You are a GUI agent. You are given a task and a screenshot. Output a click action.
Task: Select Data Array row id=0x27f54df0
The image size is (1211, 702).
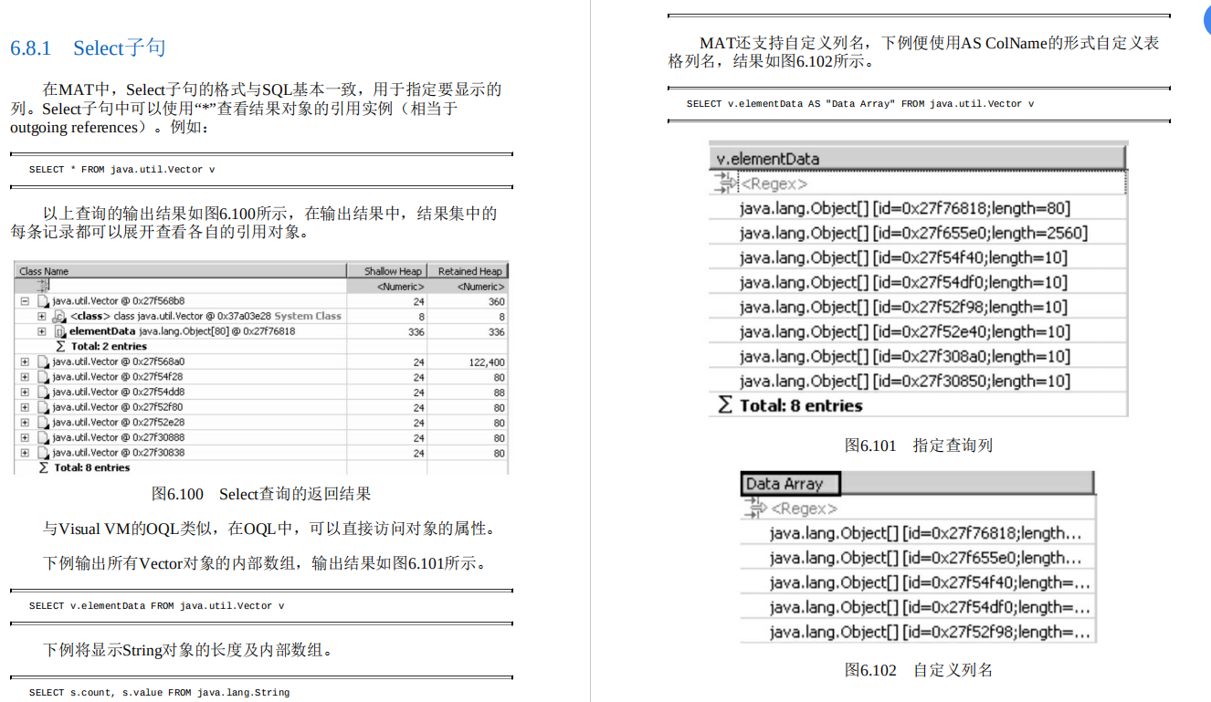click(x=918, y=607)
